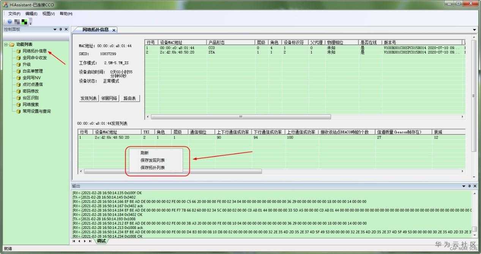
Task: Select 全网写NV in the function tree
Action: coord(32,78)
